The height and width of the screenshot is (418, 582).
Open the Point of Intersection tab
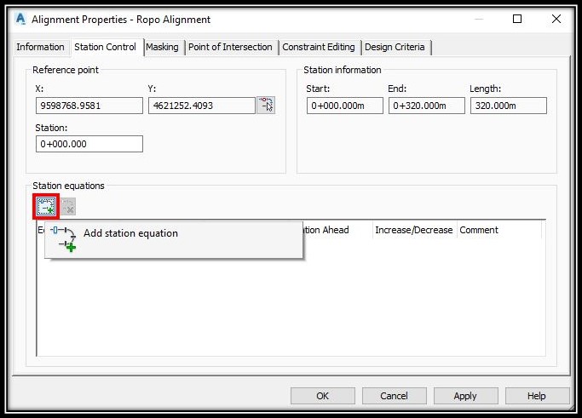click(230, 47)
